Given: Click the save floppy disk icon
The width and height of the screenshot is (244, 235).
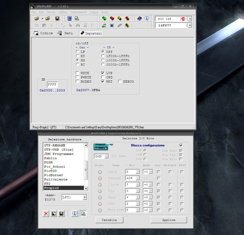Looking at the screenshot, I should tap(57, 18).
